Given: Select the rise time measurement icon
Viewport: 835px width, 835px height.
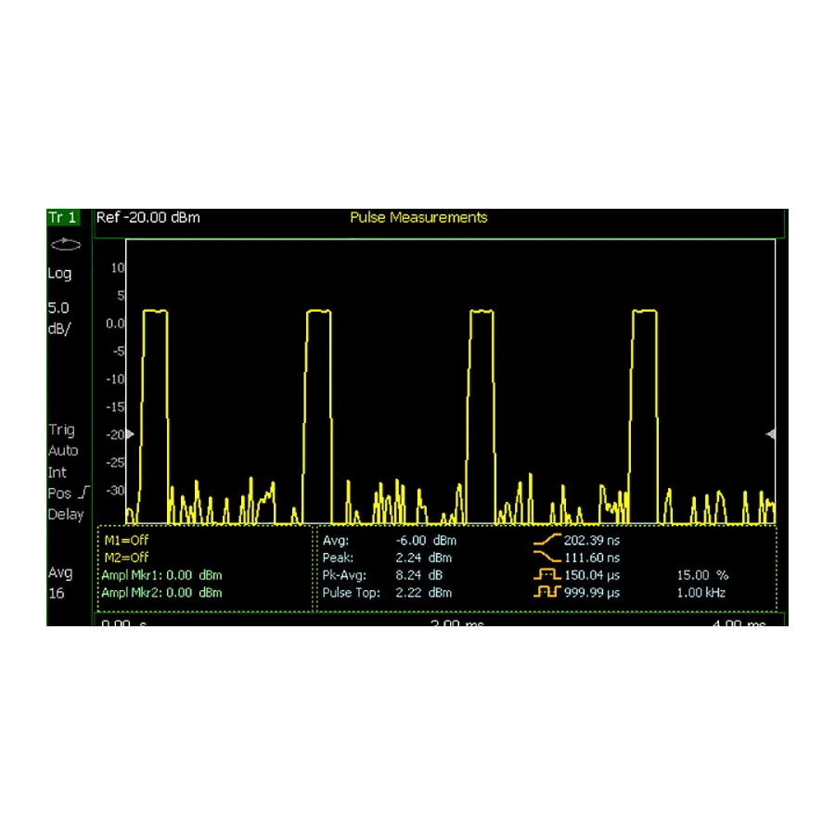Looking at the screenshot, I should coord(546,540).
